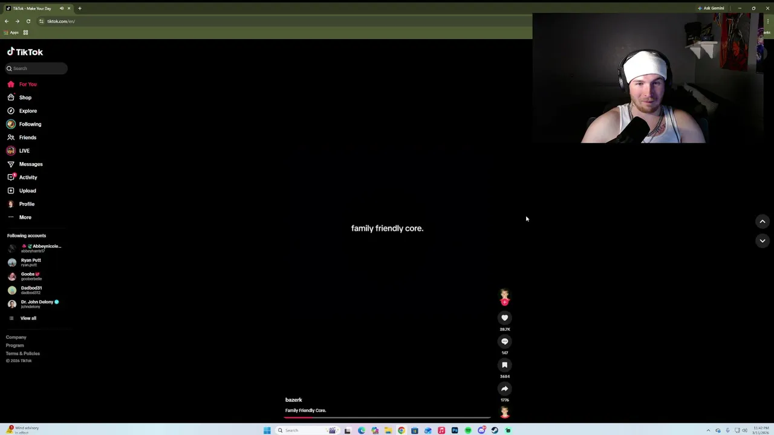Bookmark the video to favorites
This screenshot has width=774, height=435.
pyautogui.click(x=504, y=365)
